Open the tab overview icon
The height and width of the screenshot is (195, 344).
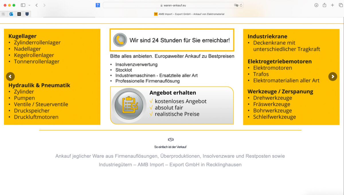(340, 5)
